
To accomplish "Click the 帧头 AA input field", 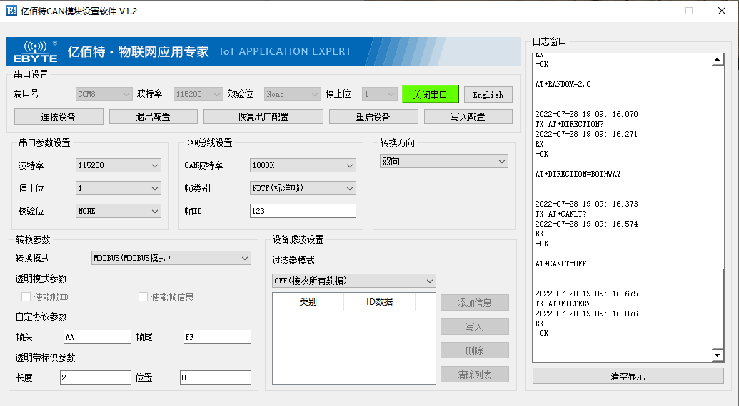I will (97, 337).
